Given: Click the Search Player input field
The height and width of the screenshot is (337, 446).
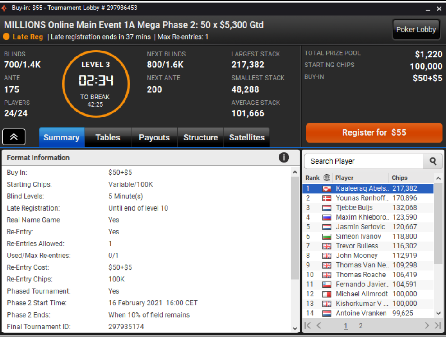Looking at the screenshot, I should pyautogui.click(x=364, y=161).
